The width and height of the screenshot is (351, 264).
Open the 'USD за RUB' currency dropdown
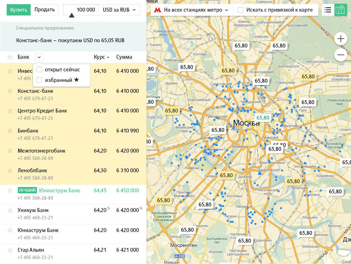click(x=119, y=10)
